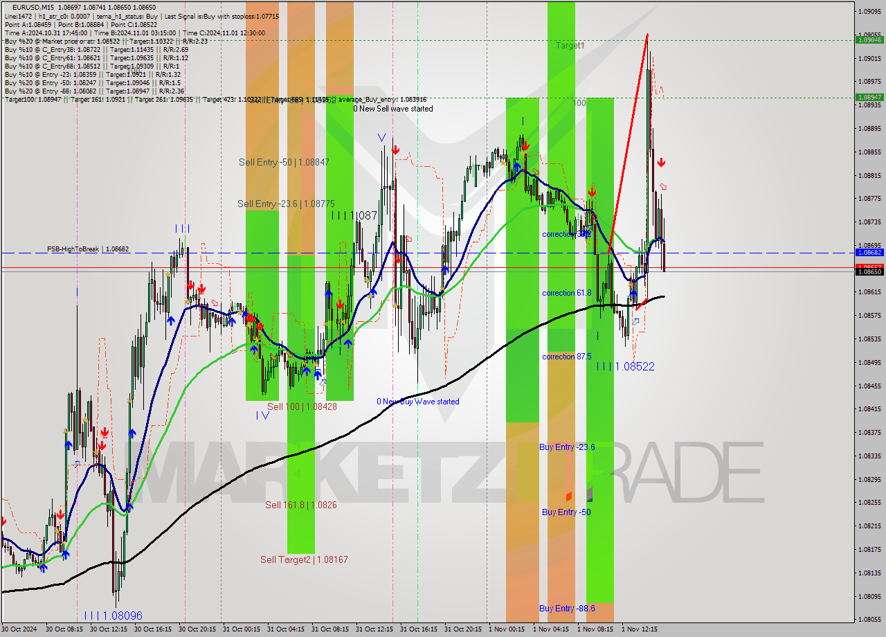Screen dimensions: 886x637
Task: Click the '| | | 1.087' wave label
Action: tap(354, 215)
